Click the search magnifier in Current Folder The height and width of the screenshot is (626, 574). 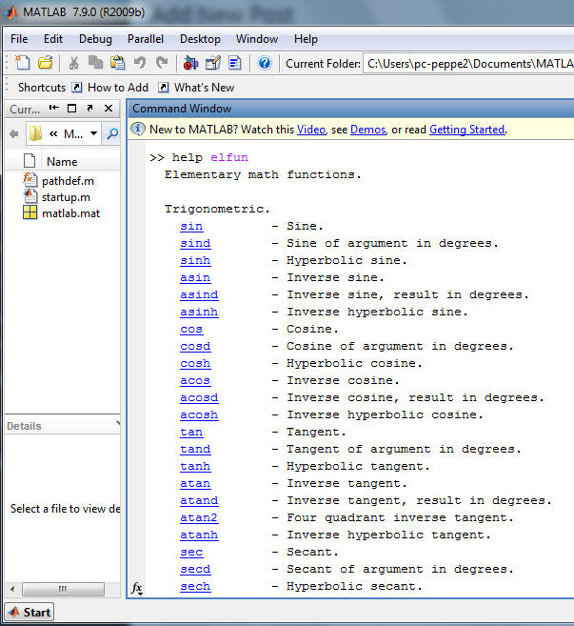point(112,133)
